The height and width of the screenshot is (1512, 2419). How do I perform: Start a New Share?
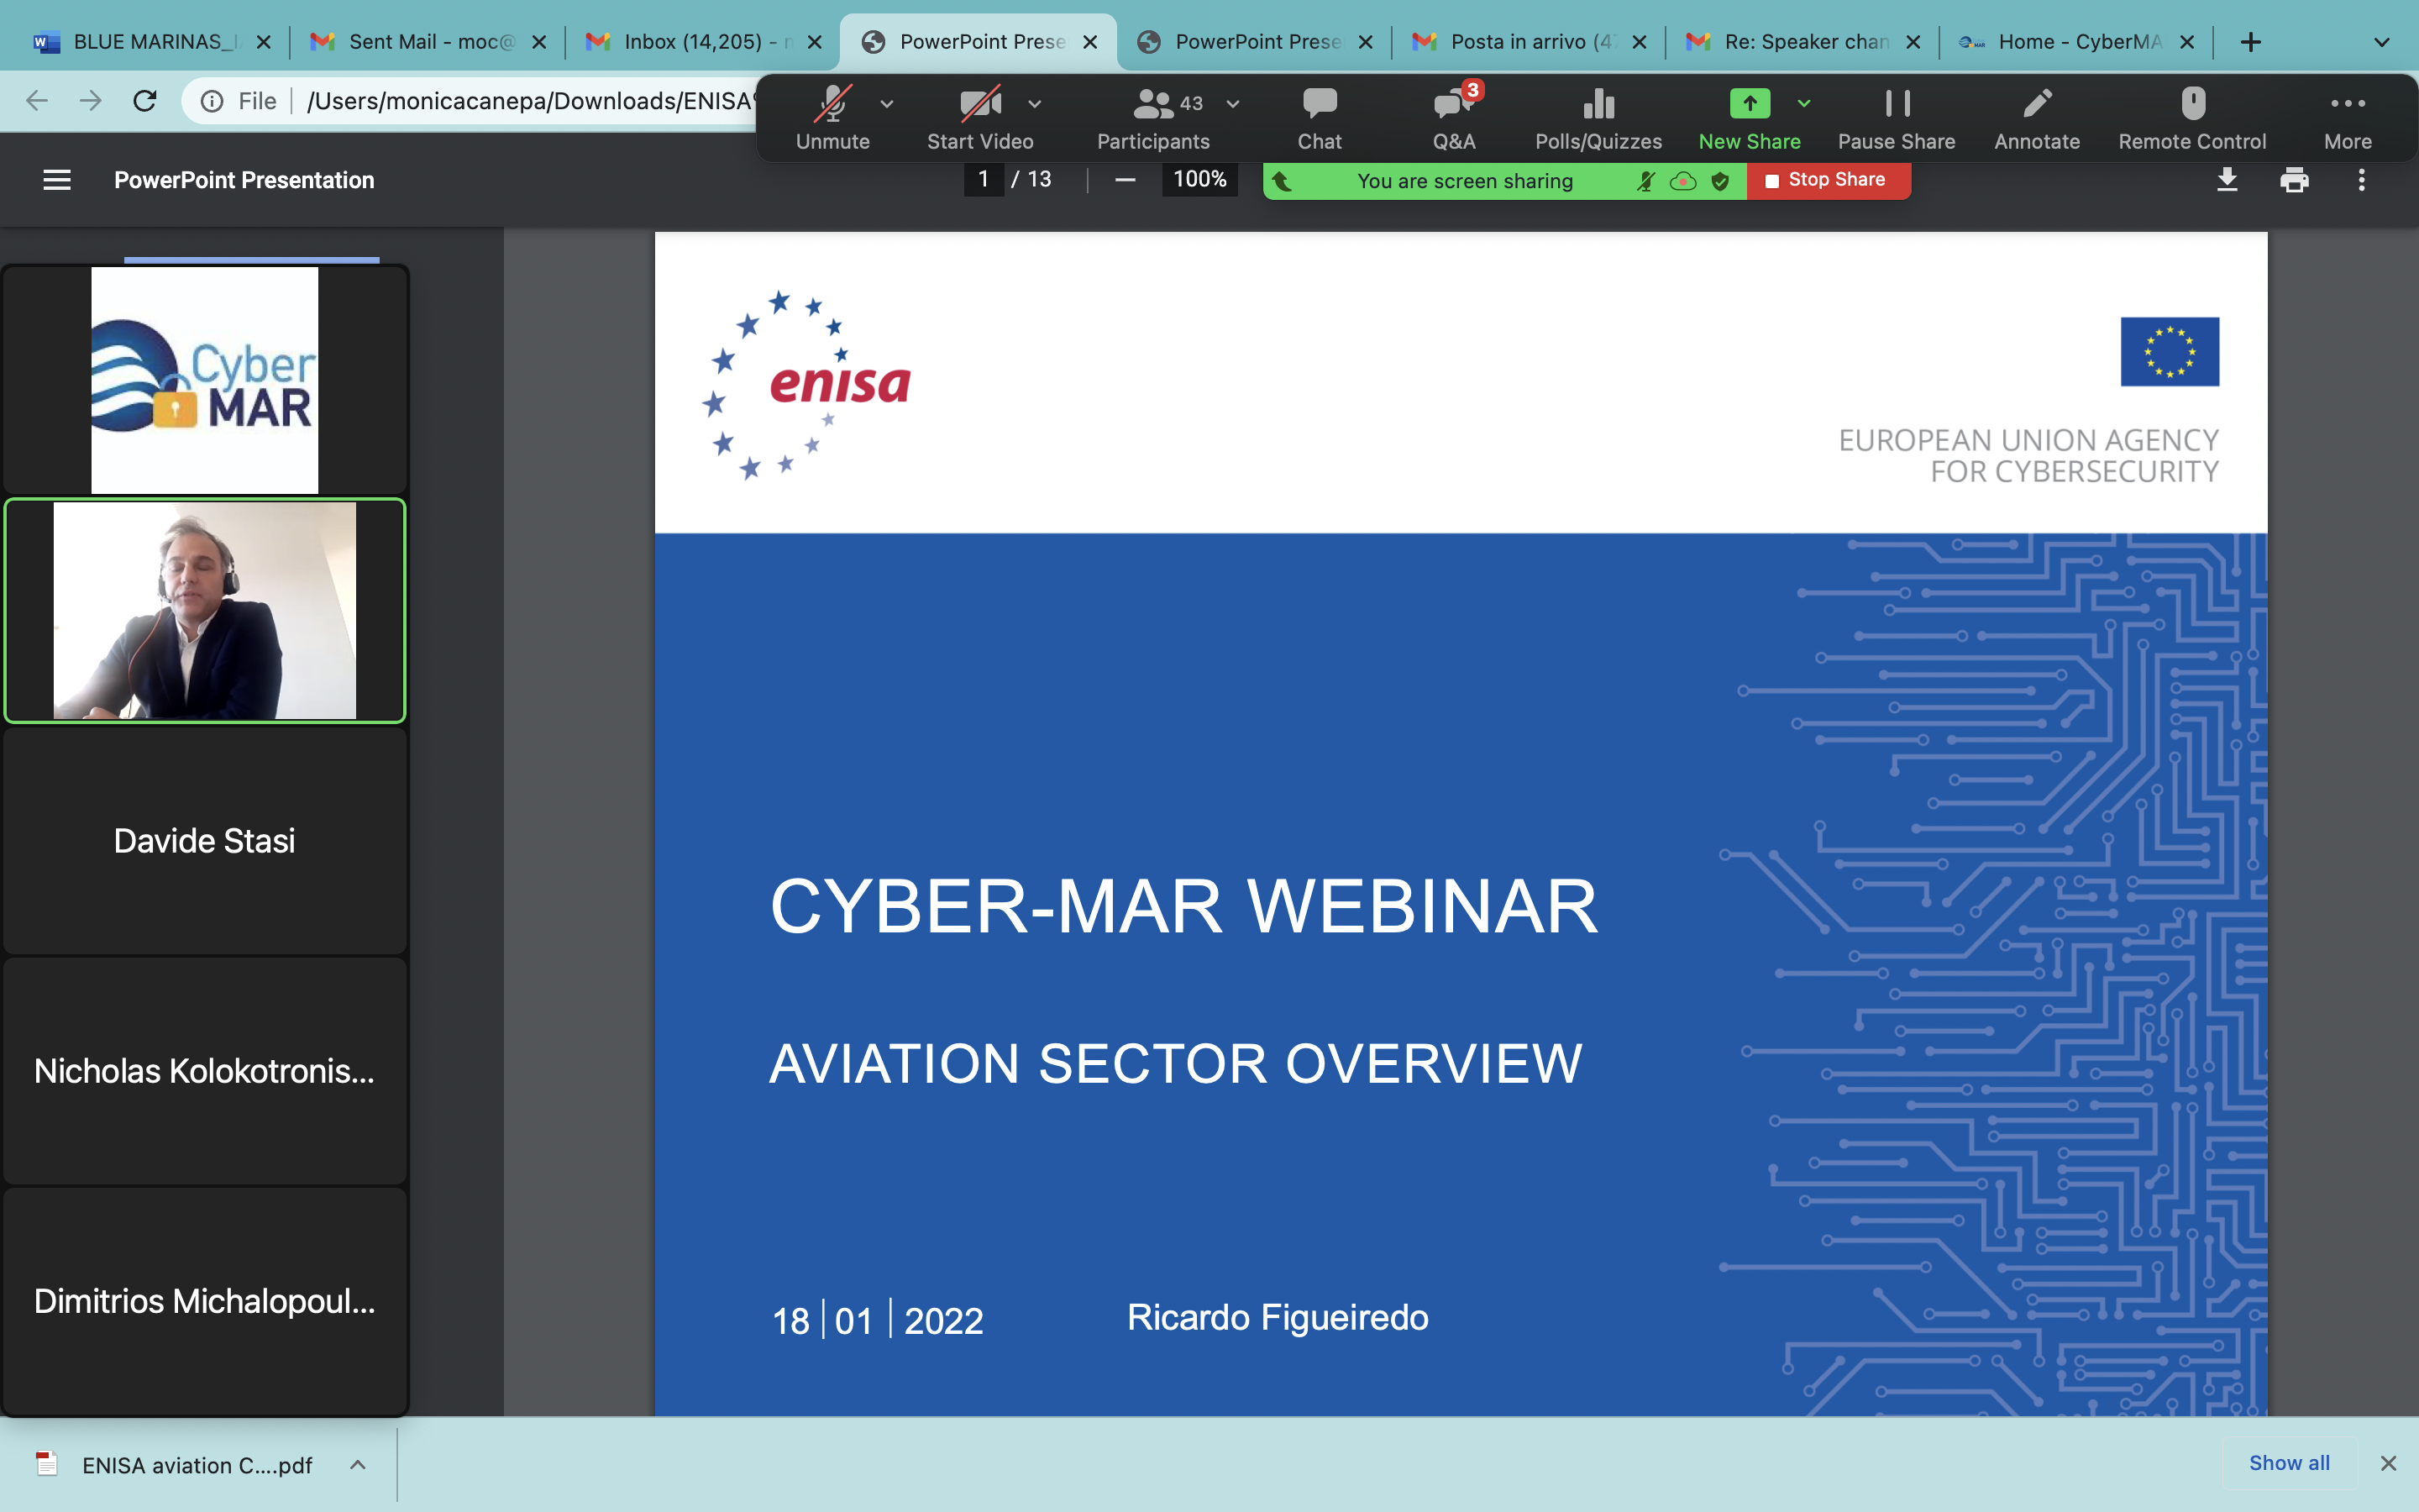[1750, 118]
